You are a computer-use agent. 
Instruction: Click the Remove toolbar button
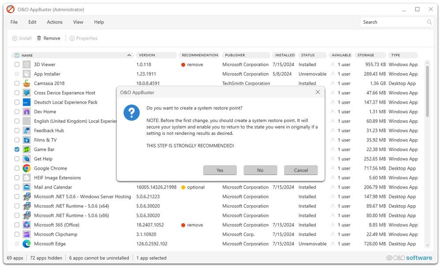pyautogui.click(x=49, y=38)
